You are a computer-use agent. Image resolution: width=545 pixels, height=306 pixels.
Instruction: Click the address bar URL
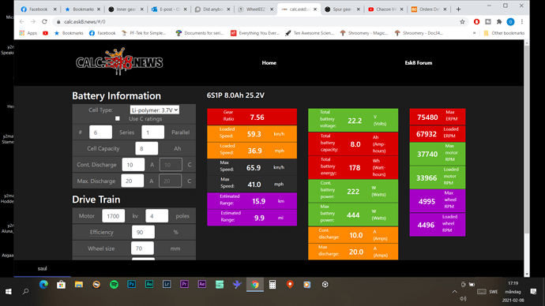[x=85, y=21]
